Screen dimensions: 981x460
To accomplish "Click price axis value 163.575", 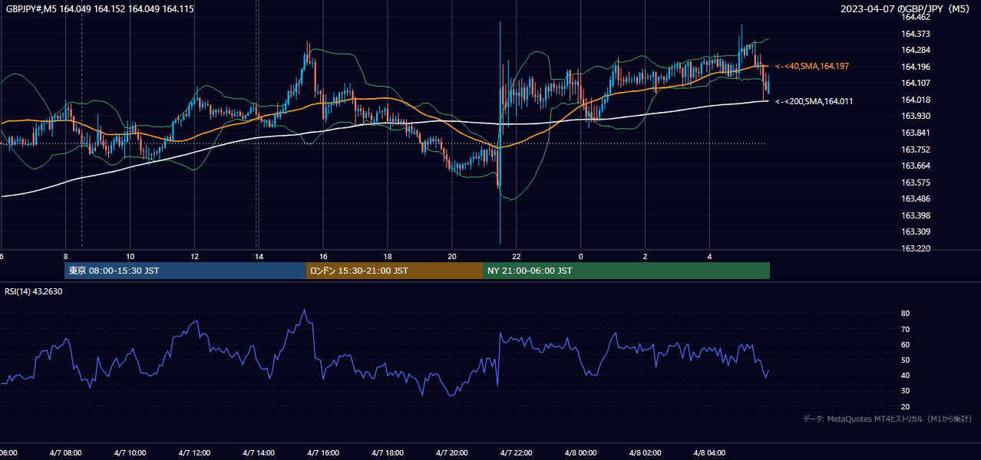I will click(x=916, y=182).
